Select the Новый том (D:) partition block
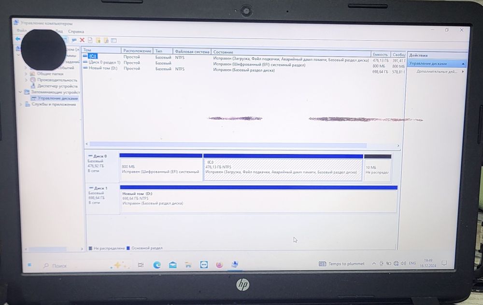The width and height of the screenshot is (483, 305). 258,199
